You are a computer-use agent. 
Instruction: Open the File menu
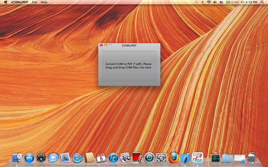[35, 2]
